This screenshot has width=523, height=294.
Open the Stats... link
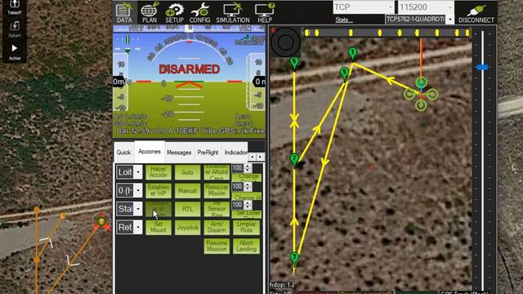343,20
